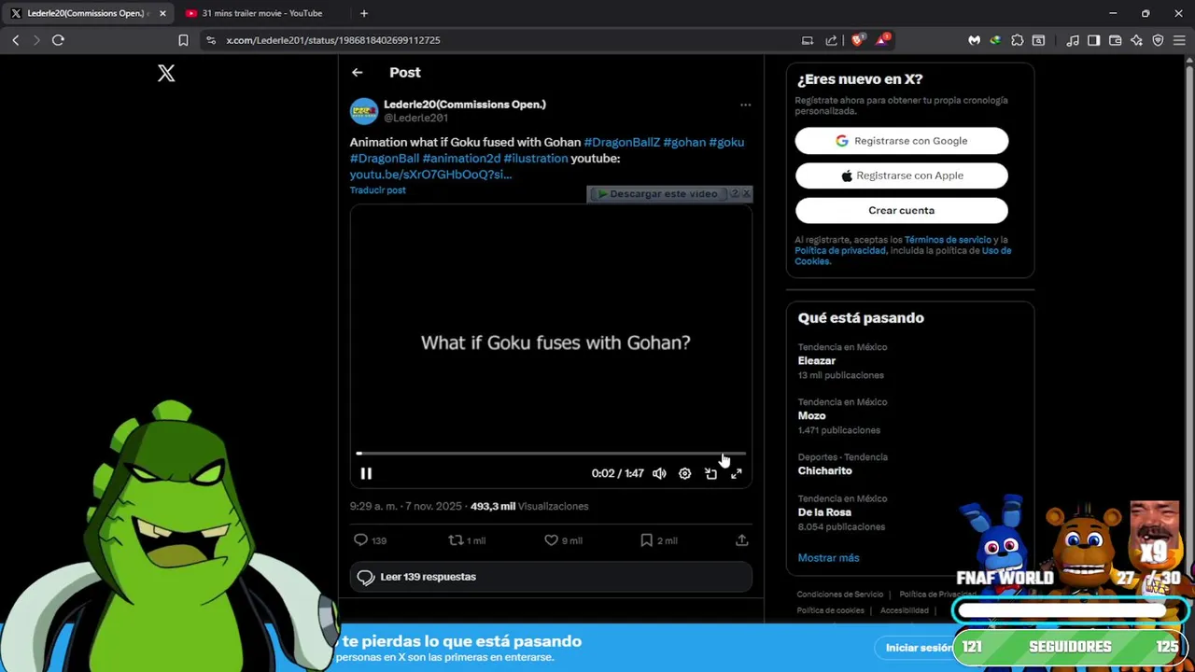Image resolution: width=1195 pixels, height=672 pixels.
Task: Switch to the YouTube trailer tab
Action: point(261,13)
